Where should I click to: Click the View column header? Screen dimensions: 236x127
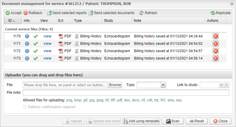click(44, 21)
